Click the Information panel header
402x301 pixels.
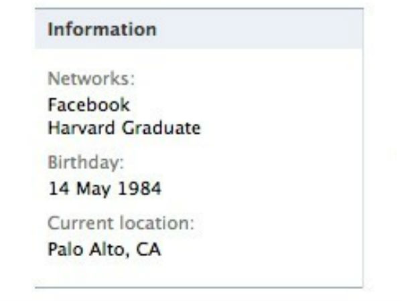pos(102,30)
